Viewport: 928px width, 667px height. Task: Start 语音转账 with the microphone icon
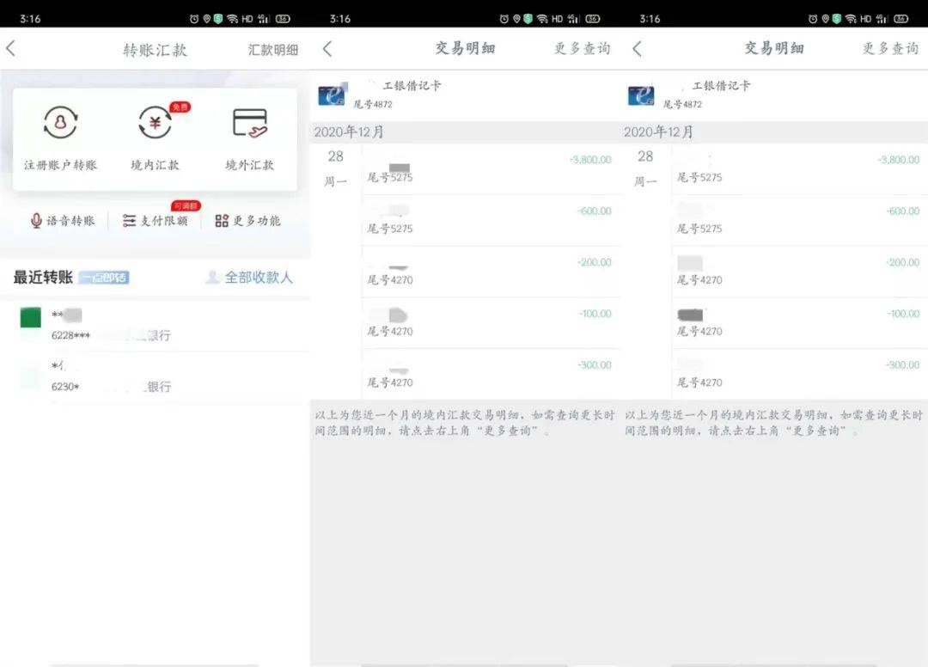click(63, 221)
